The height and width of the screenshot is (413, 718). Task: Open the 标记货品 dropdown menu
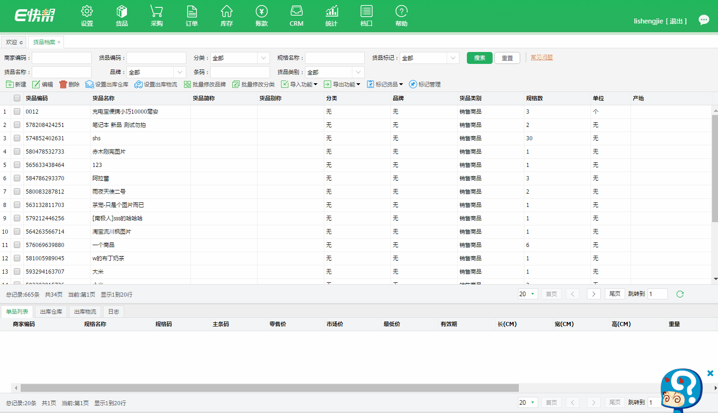pos(385,84)
